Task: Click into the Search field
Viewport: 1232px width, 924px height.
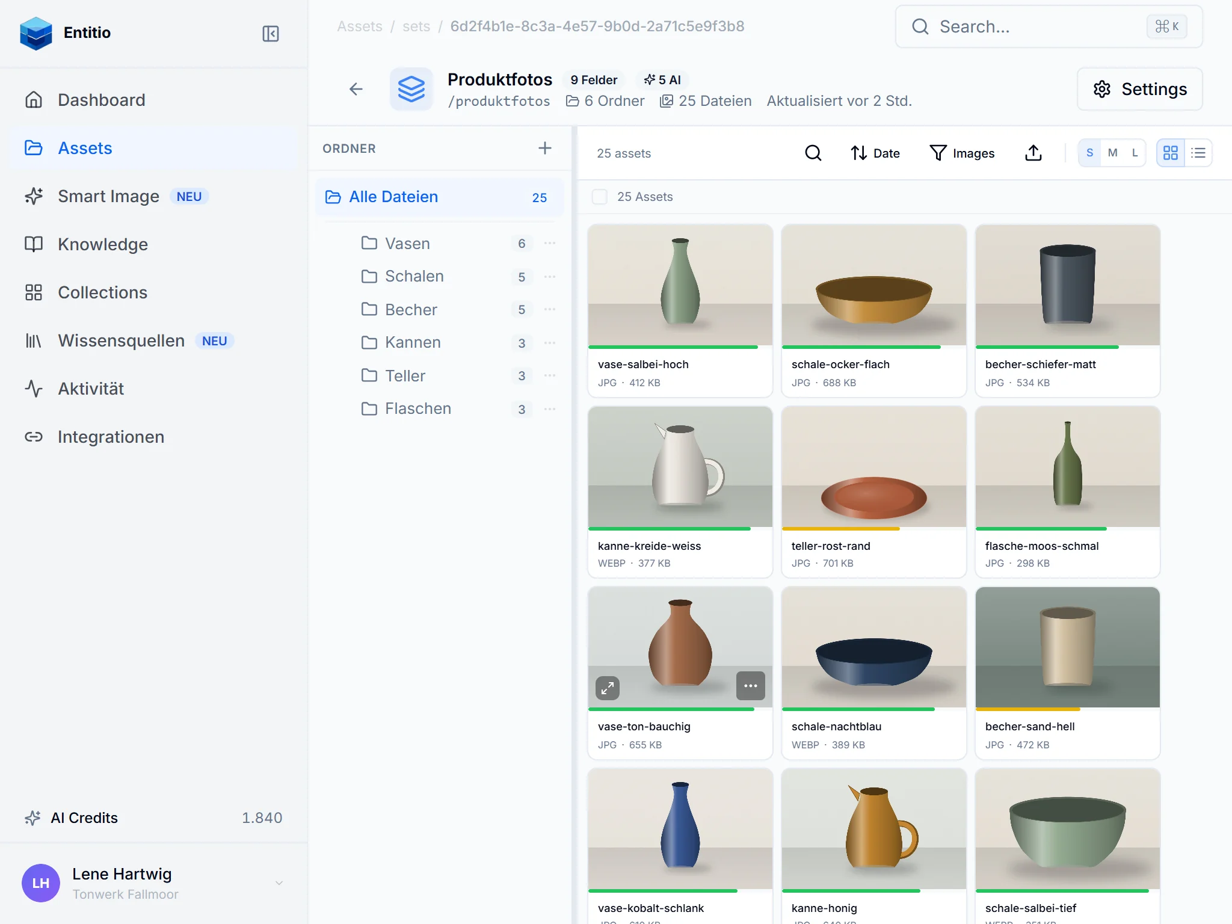Action: (1049, 26)
